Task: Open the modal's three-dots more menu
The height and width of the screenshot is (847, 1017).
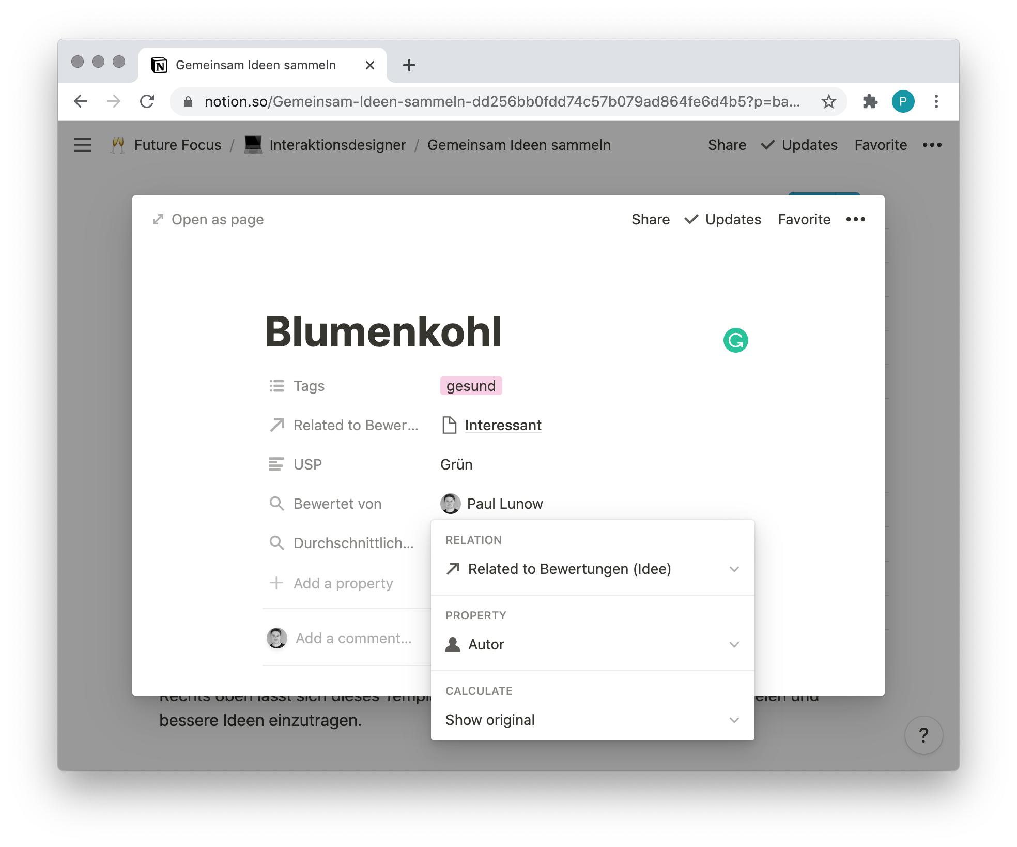Action: click(x=856, y=220)
